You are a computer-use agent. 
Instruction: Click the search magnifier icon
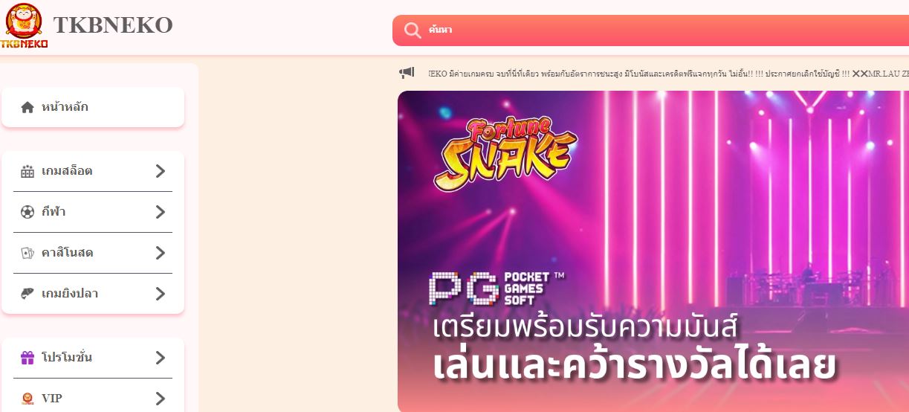coord(413,30)
